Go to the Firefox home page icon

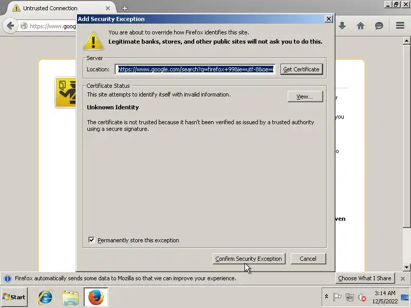tap(361, 26)
